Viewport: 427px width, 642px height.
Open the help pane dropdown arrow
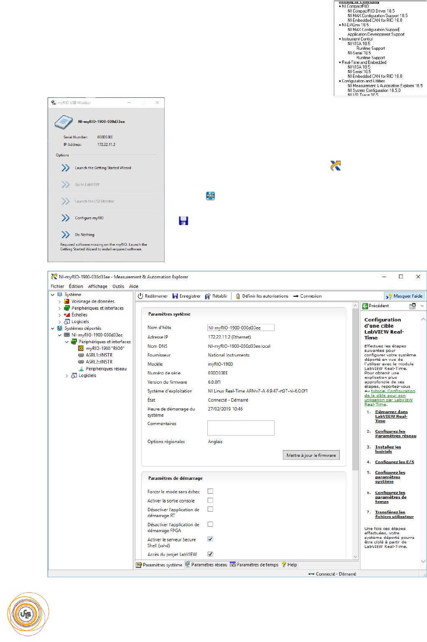coord(422,306)
